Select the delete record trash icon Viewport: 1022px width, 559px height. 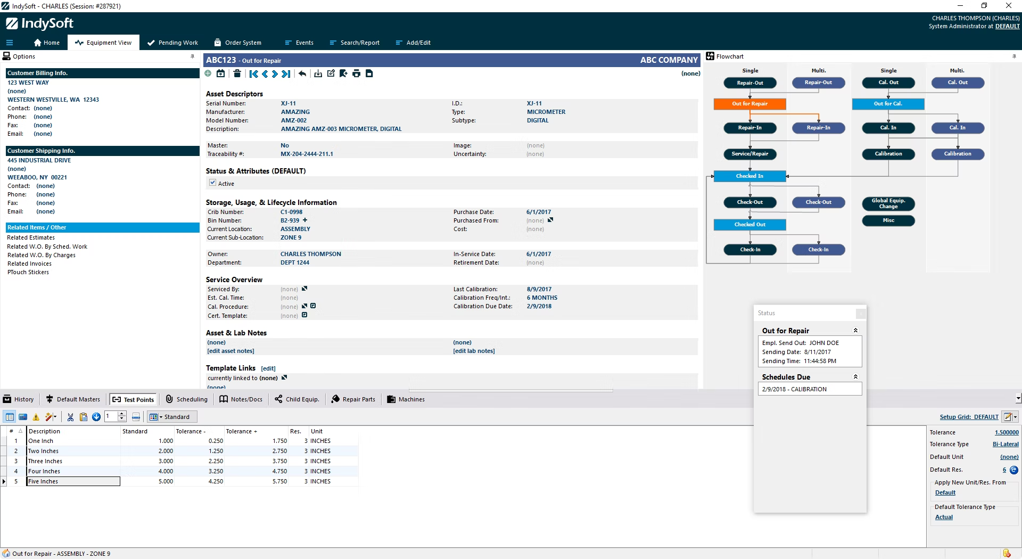coord(237,74)
